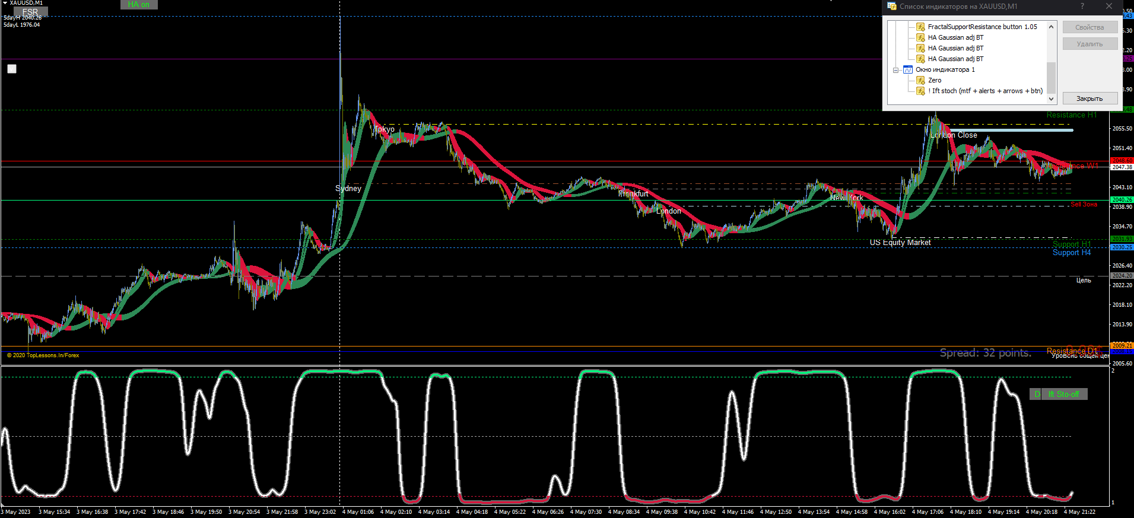This screenshot has width=1134, height=518.
Task: Click the icon of the bottom HA Gaussian row
Action: (x=920, y=59)
